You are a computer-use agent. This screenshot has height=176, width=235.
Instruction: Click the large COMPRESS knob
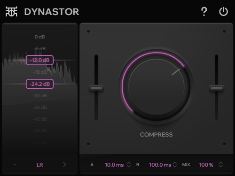coord(157,86)
